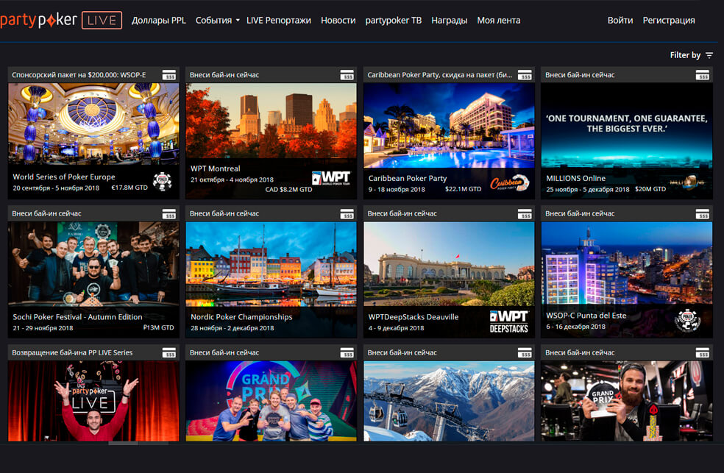The width and height of the screenshot is (724, 473).
Task: Open the Filter by dropdown
Action: coord(691,55)
